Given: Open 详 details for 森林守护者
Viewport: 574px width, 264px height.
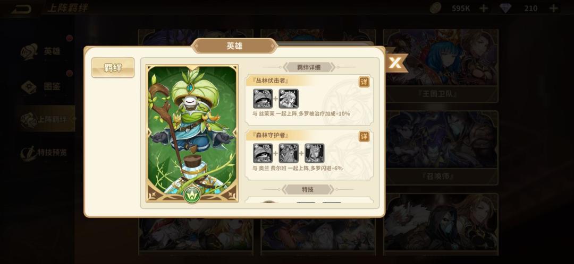Looking at the screenshot, I should coord(364,137).
